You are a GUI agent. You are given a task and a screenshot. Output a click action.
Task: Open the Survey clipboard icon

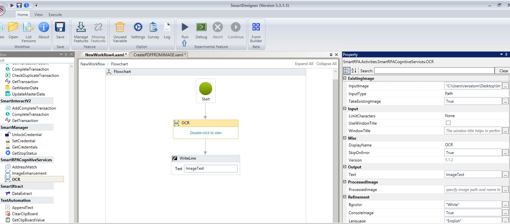153,27
